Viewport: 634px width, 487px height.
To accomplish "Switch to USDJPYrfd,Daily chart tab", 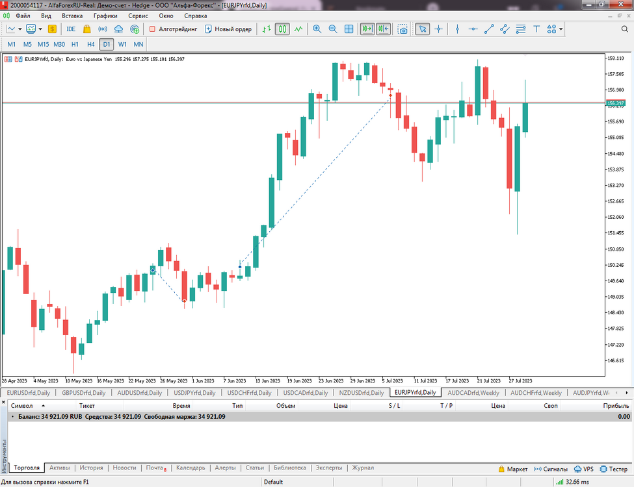I will [x=194, y=392].
